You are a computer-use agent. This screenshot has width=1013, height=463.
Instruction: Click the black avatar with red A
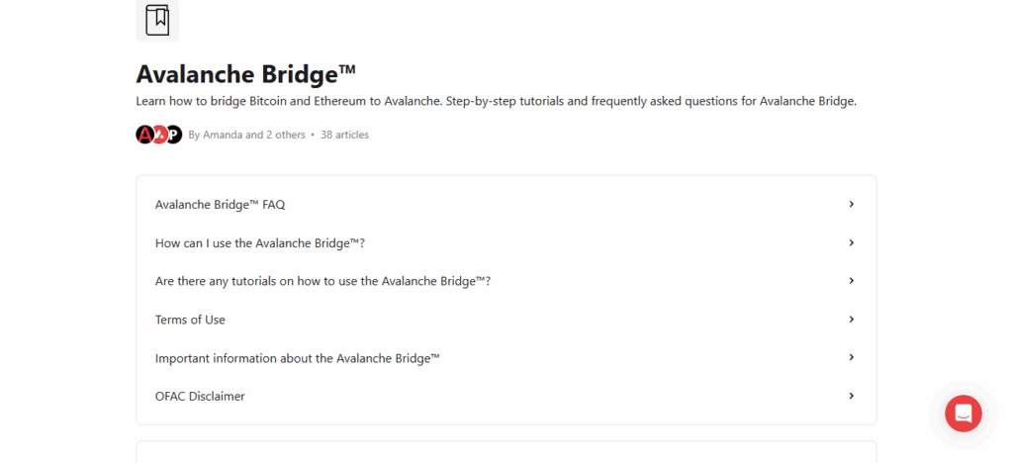tap(144, 135)
